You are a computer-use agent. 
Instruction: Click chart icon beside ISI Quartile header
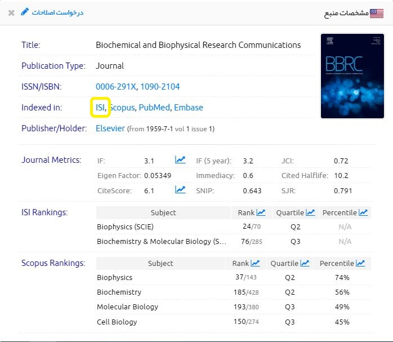click(310, 212)
